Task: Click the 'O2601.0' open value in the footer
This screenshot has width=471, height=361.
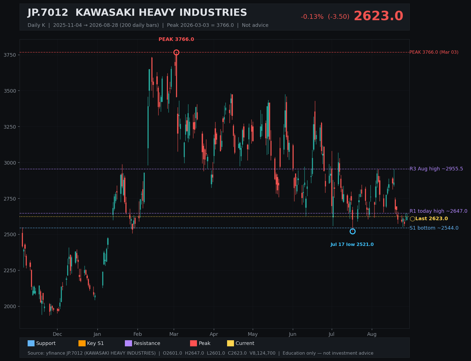Action: 172,353
